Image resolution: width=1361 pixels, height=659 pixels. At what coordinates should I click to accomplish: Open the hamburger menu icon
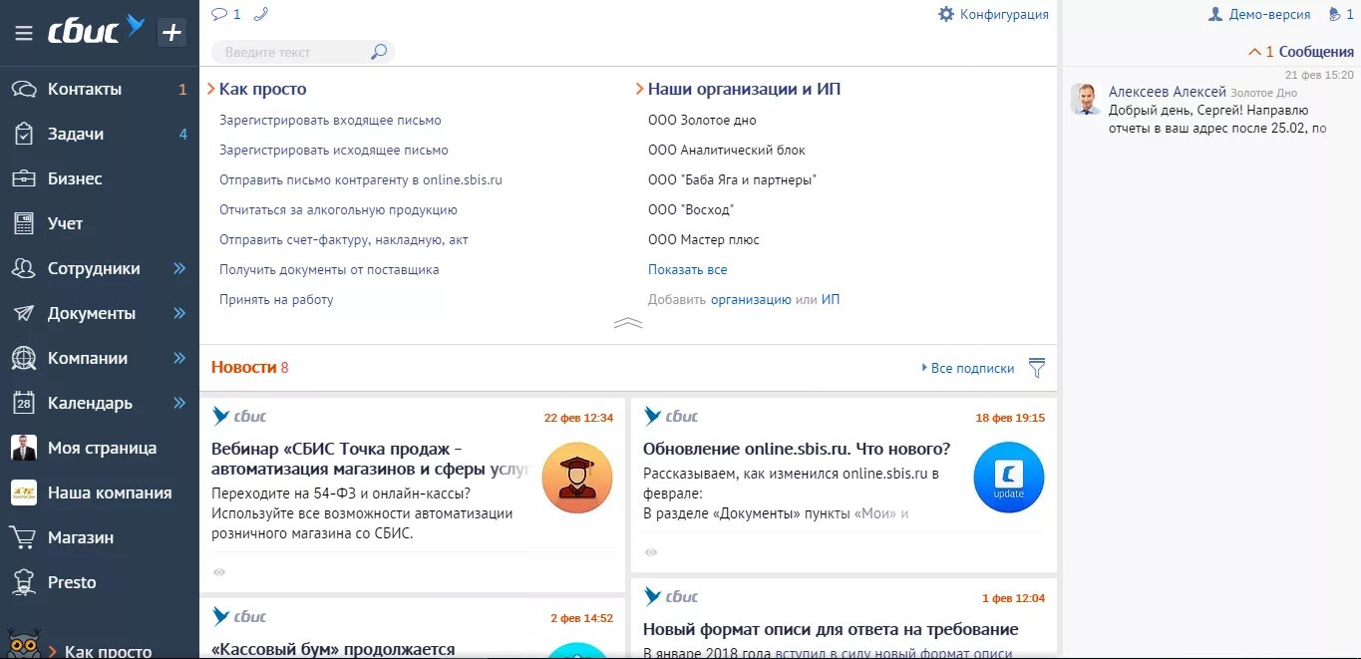coord(24,33)
